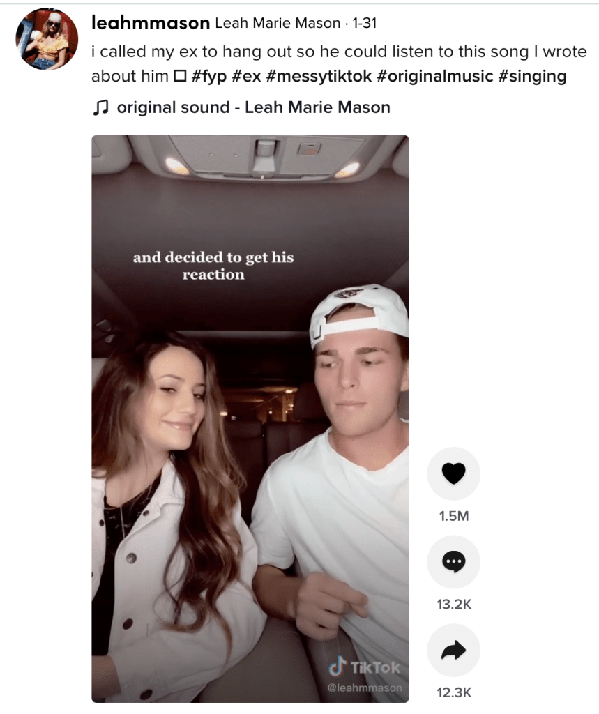Click the TikTok logo watermark
The image size is (599, 714).
(364, 667)
